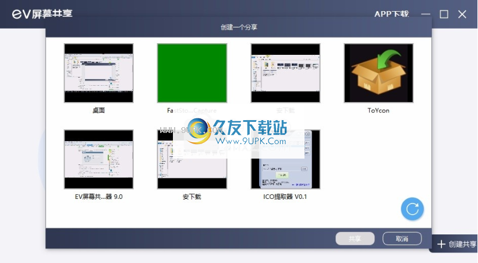Maximize the EV screen share window

[444, 14]
